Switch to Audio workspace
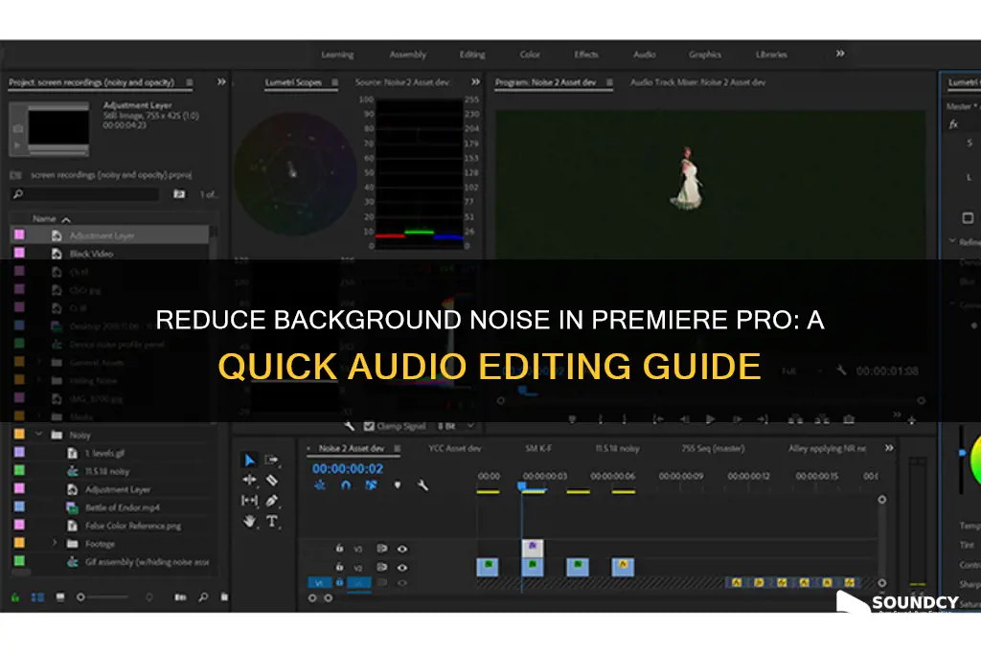 tap(645, 55)
